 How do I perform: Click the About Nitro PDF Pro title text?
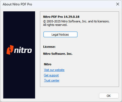click(17, 4)
